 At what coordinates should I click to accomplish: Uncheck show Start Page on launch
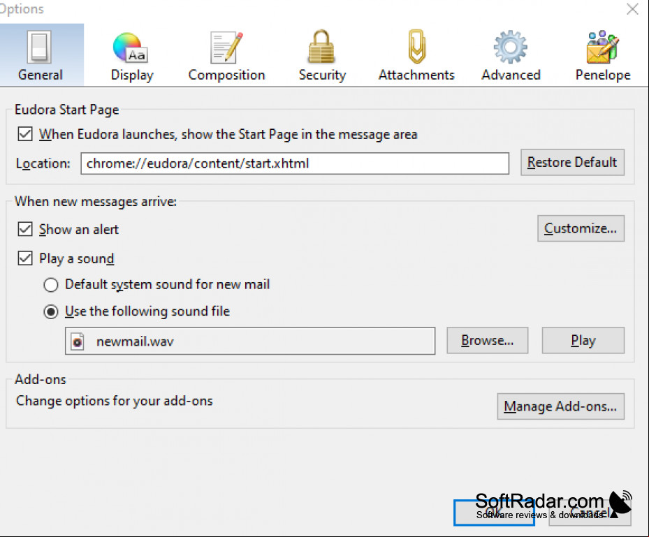(x=25, y=134)
